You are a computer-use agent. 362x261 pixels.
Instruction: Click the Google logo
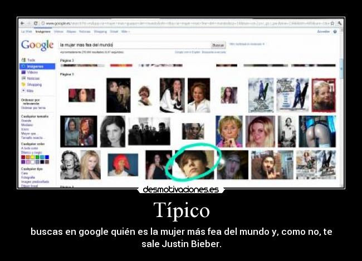point(37,45)
